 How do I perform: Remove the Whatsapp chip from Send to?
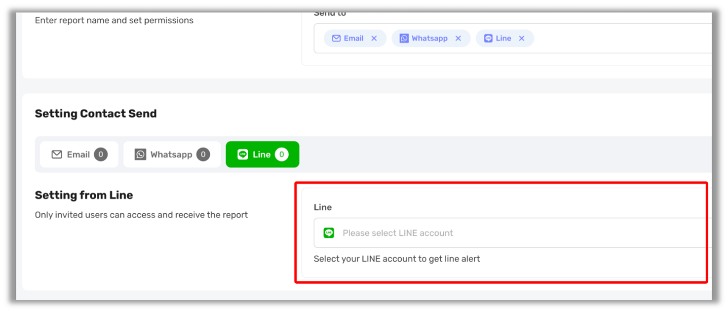point(458,39)
